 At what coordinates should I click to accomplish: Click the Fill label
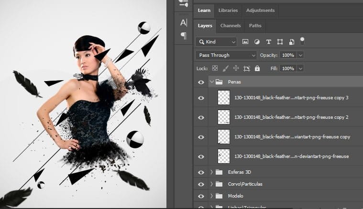[x=274, y=68]
